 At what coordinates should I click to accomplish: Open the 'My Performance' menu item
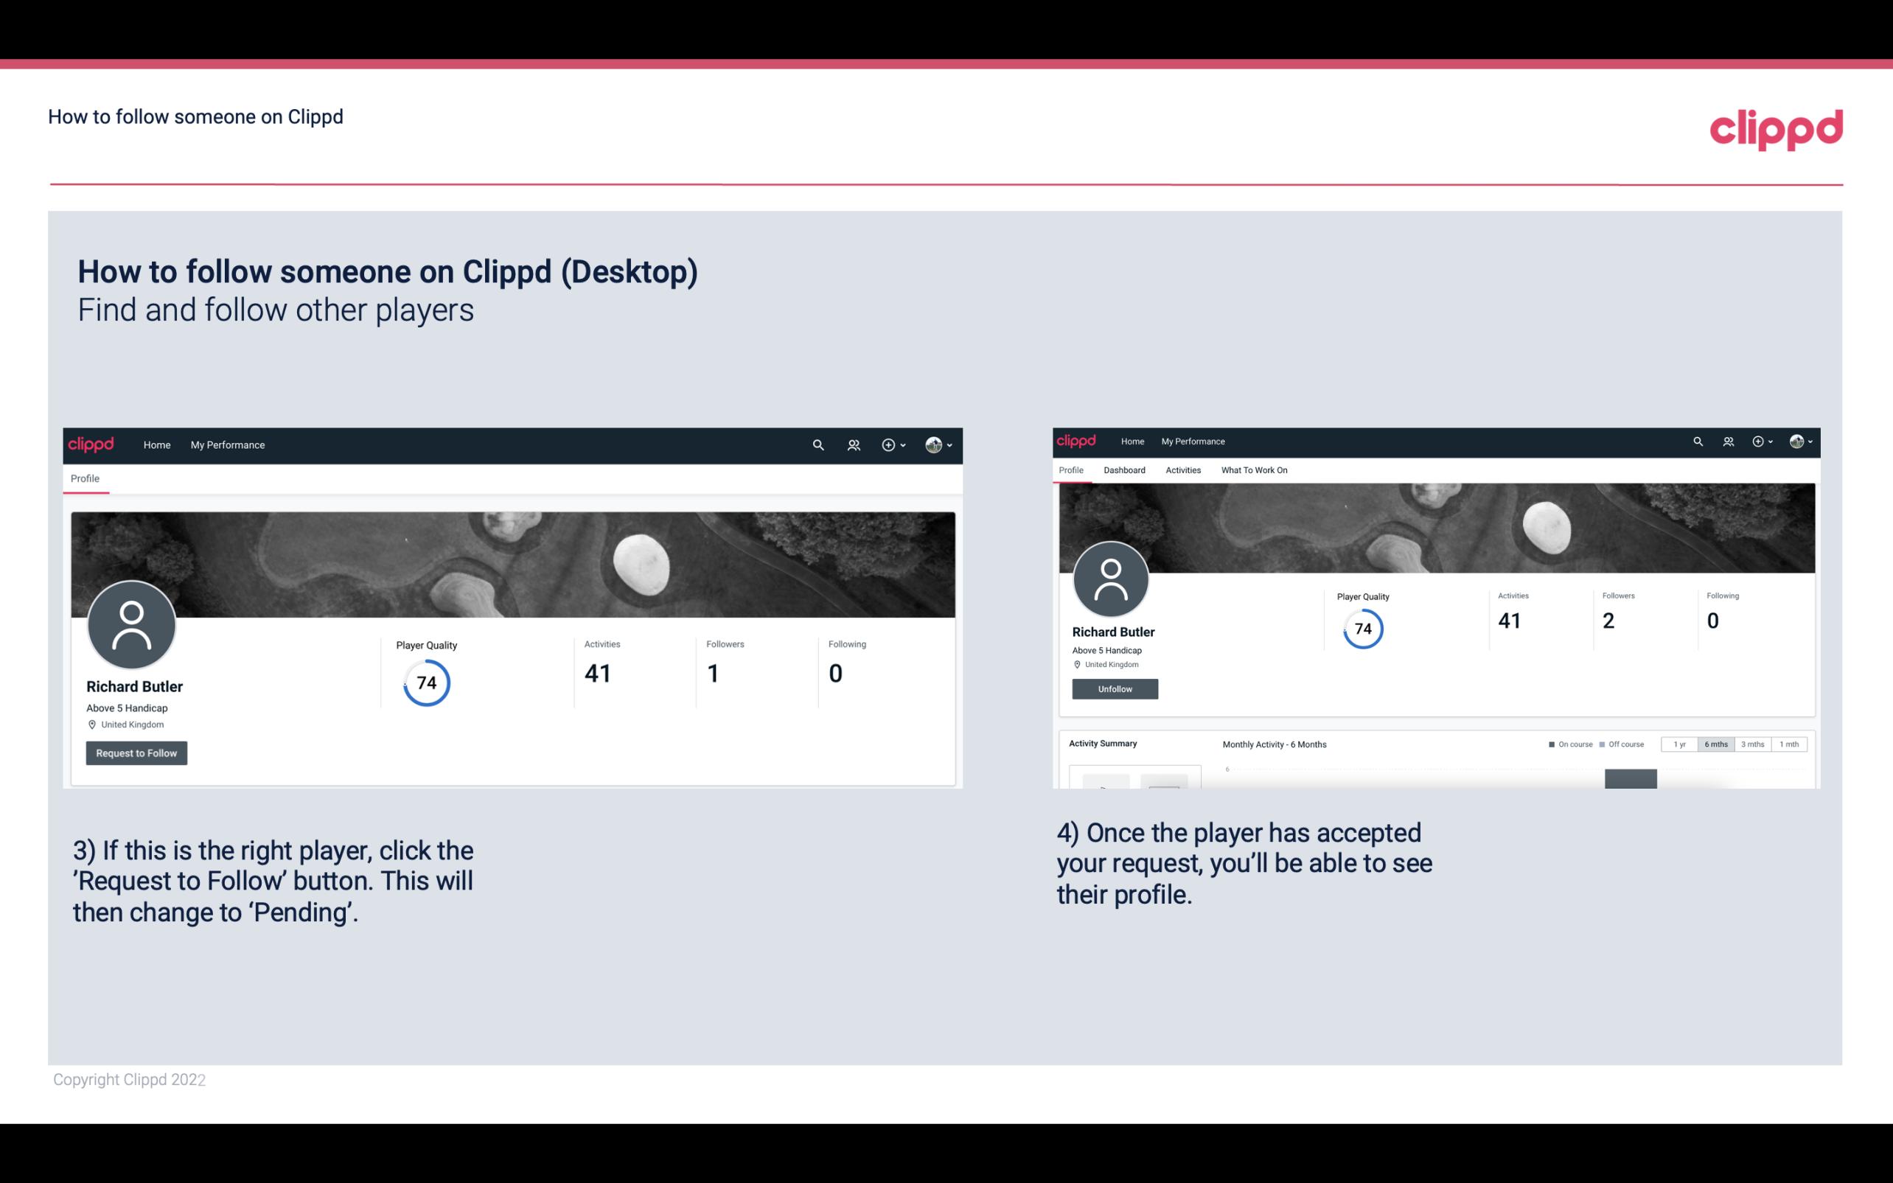coord(226,444)
